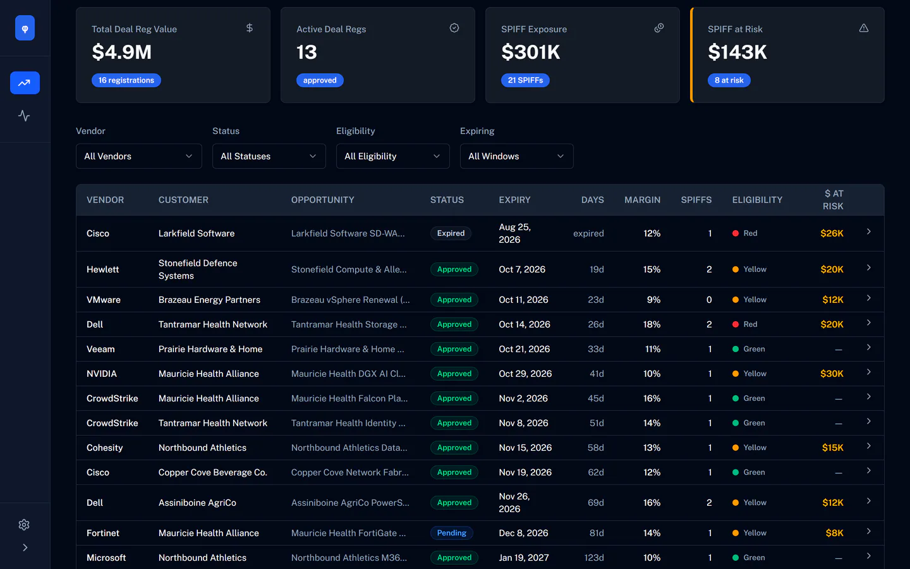Click the app logo icon in sidebar

(25, 28)
